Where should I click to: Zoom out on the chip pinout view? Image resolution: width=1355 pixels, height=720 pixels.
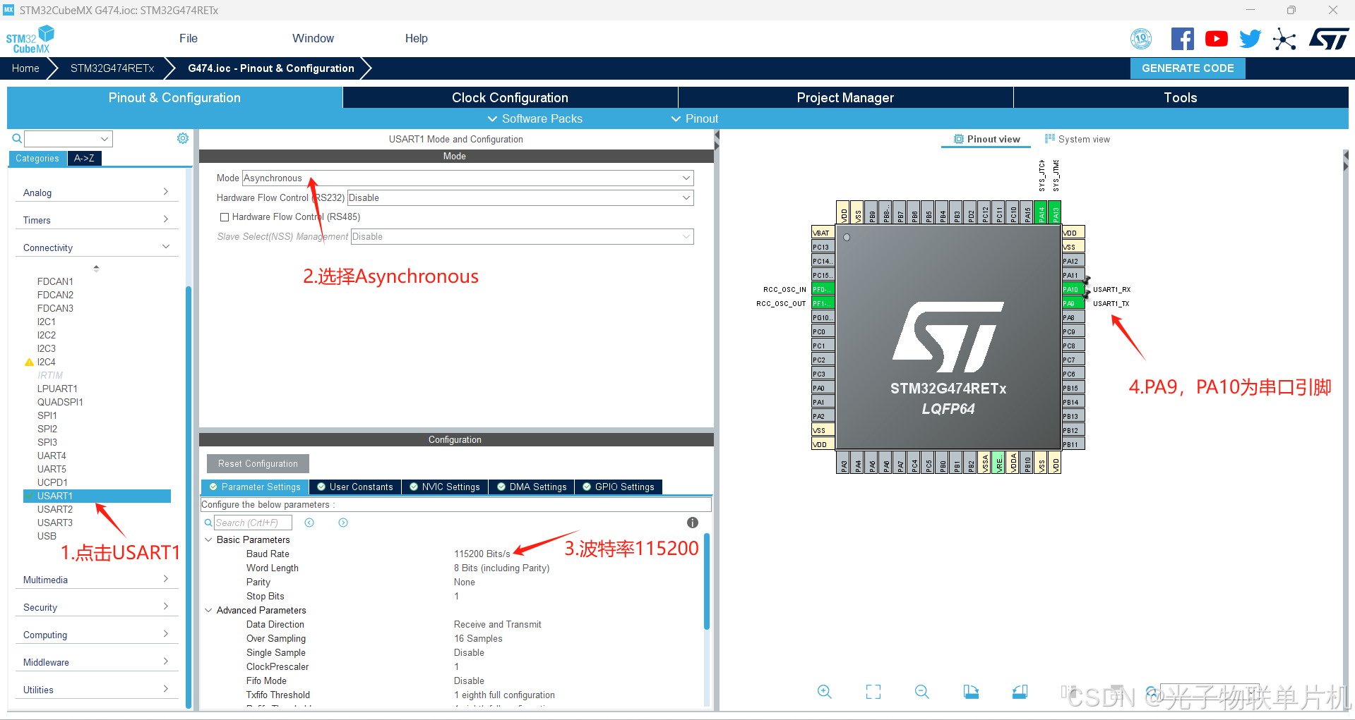[921, 692]
